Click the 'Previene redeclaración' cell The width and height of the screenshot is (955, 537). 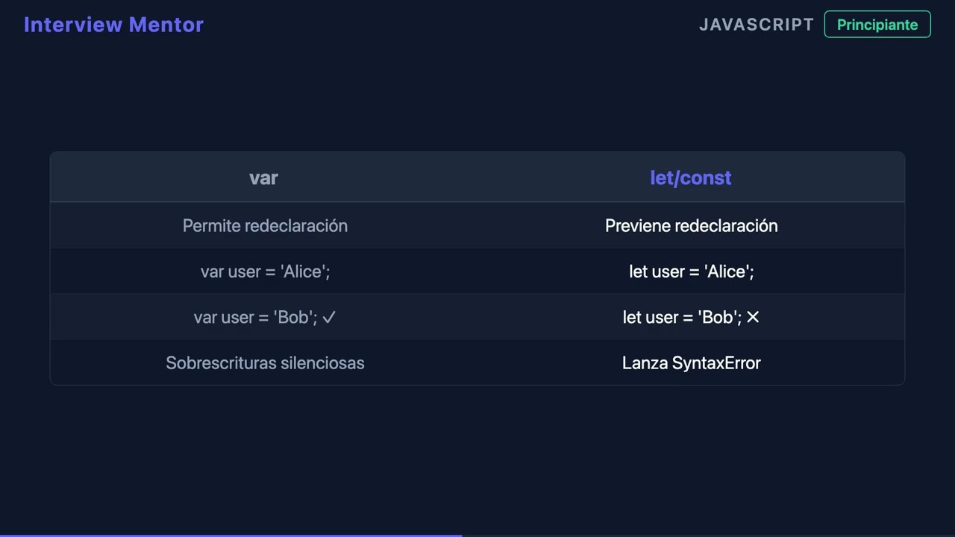tap(691, 225)
